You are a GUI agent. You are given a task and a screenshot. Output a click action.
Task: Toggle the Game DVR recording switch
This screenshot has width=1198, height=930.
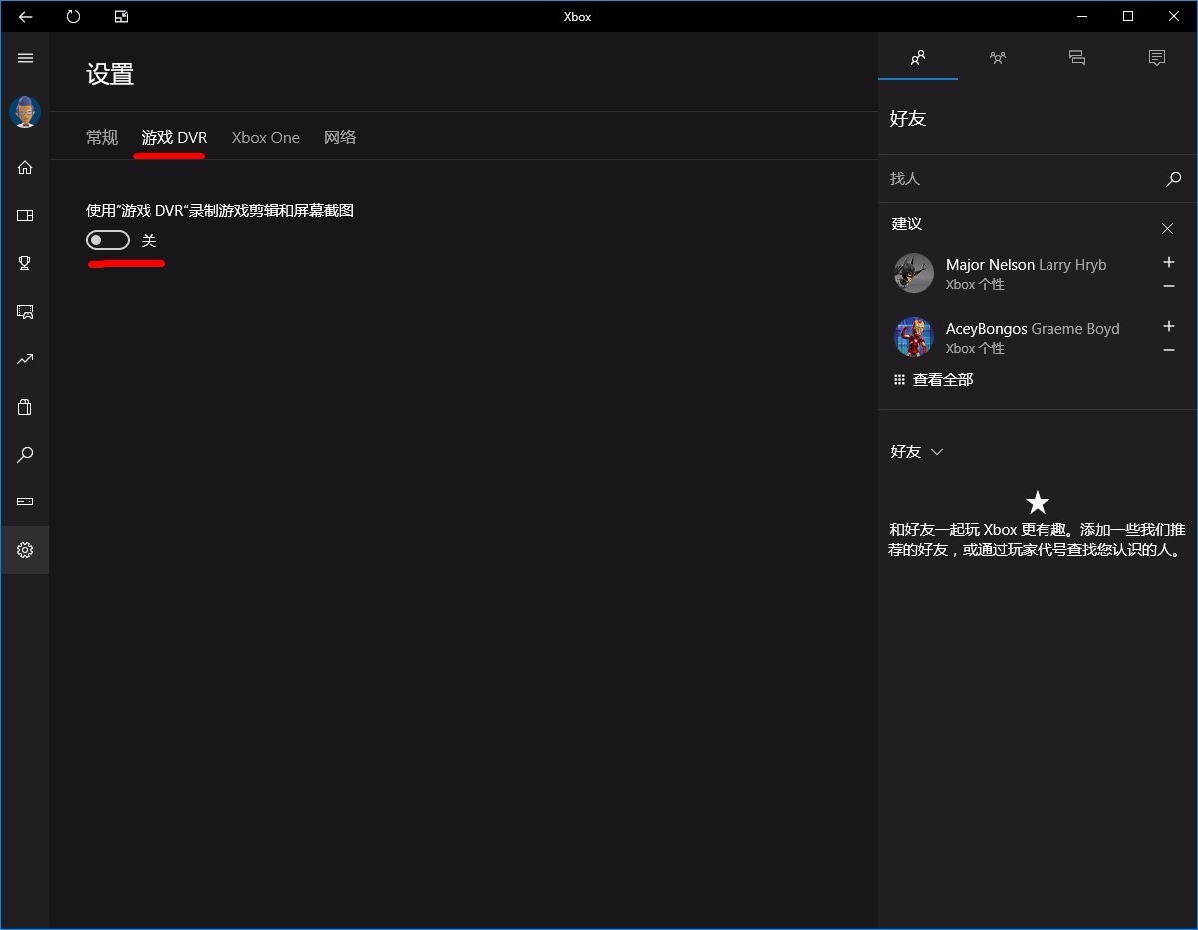tap(108, 240)
